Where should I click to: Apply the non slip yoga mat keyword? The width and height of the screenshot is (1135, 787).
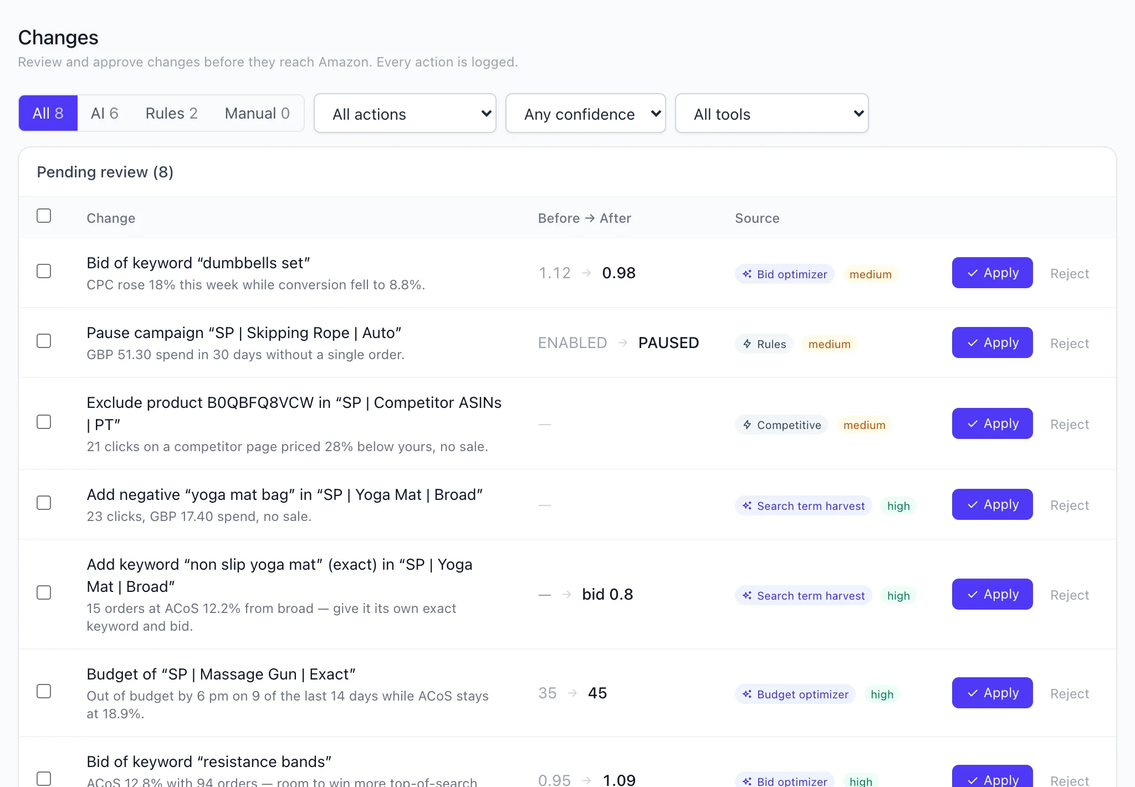coord(993,594)
